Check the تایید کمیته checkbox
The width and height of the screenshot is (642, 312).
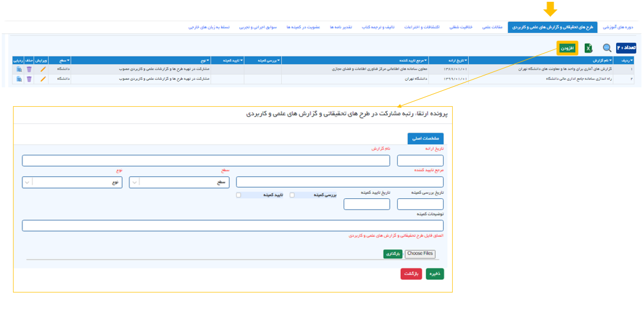tap(238, 195)
